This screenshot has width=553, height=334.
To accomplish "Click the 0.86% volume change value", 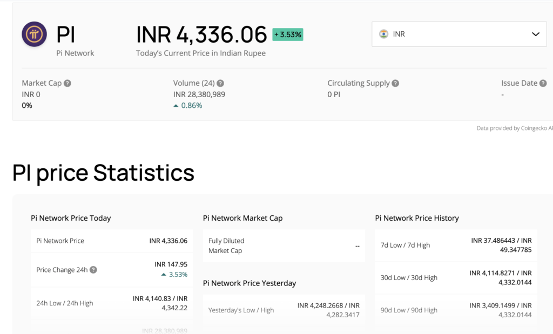I will pos(192,106).
